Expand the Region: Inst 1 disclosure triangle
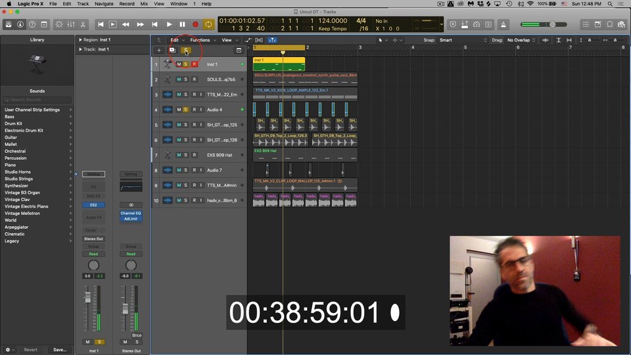This screenshot has width=631, height=355. point(80,40)
